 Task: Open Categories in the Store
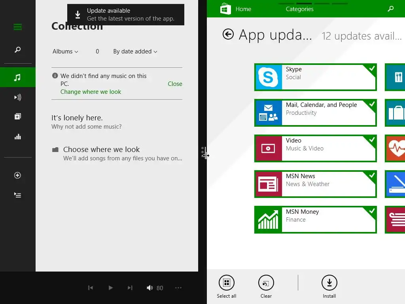[x=300, y=9]
